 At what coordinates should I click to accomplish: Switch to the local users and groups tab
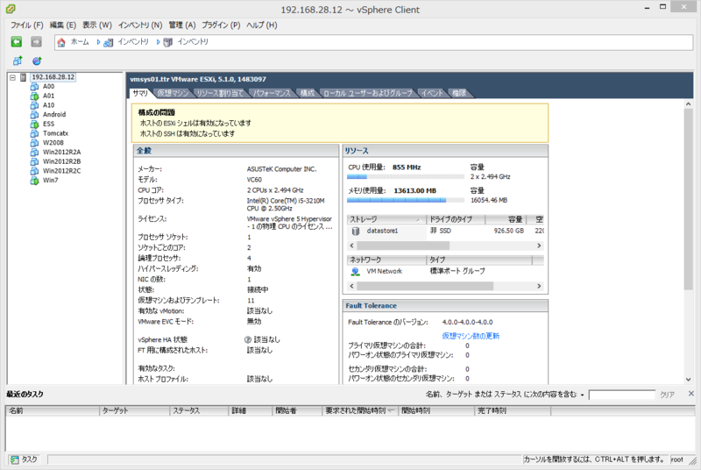pyautogui.click(x=367, y=93)
